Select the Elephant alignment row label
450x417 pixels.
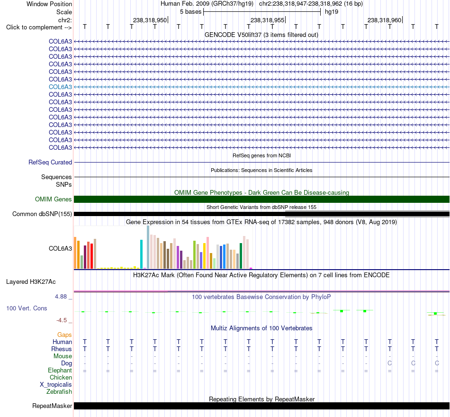tap(60, 371)
